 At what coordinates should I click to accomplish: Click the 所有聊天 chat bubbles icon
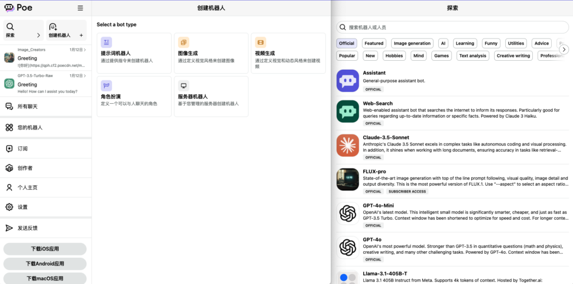tap(9, 107)
